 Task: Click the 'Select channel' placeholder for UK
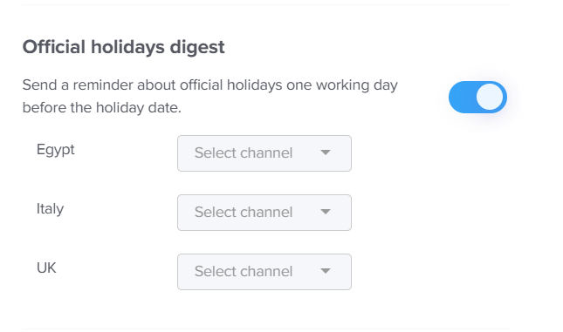244,271
